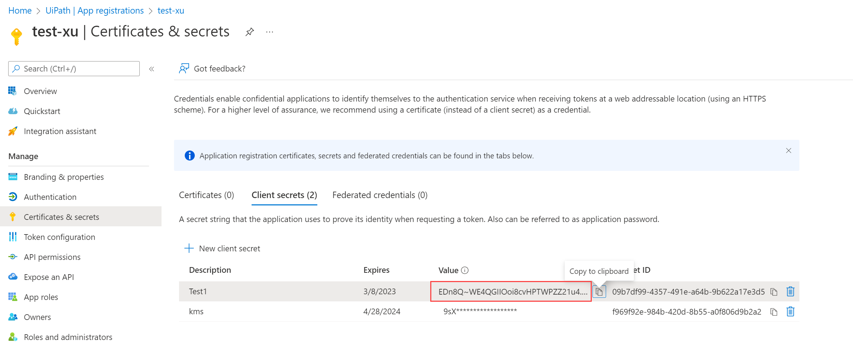The width and height of the screenshot is (853, 345).
Task: Open Authentication settings
Action: tap(50, 197)
